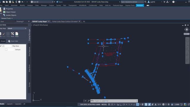Click the Plot printer icon
Image resolution: width=190 pixels, height=107 pixels.
(19, 2)
